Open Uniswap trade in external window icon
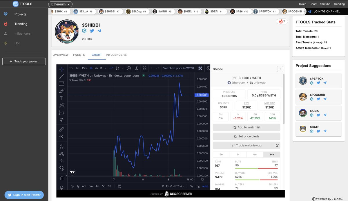This screenshot has height=201, width=348. coord(277,145)
